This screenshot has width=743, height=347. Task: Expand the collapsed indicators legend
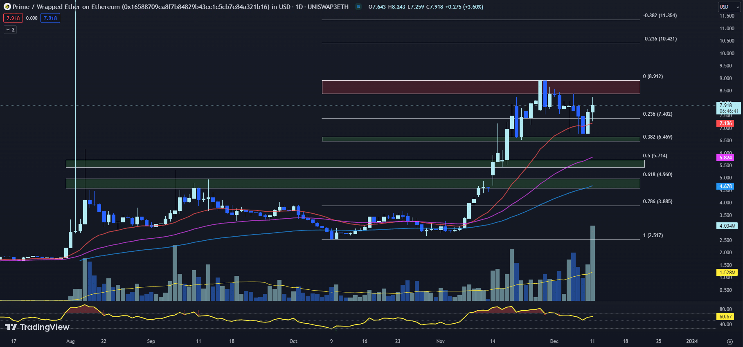10,29
